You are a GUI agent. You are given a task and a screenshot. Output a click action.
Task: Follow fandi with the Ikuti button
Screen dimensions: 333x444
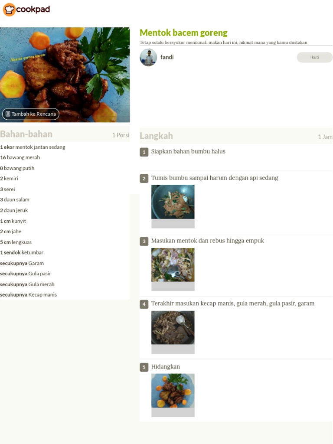tap(314, 57)
